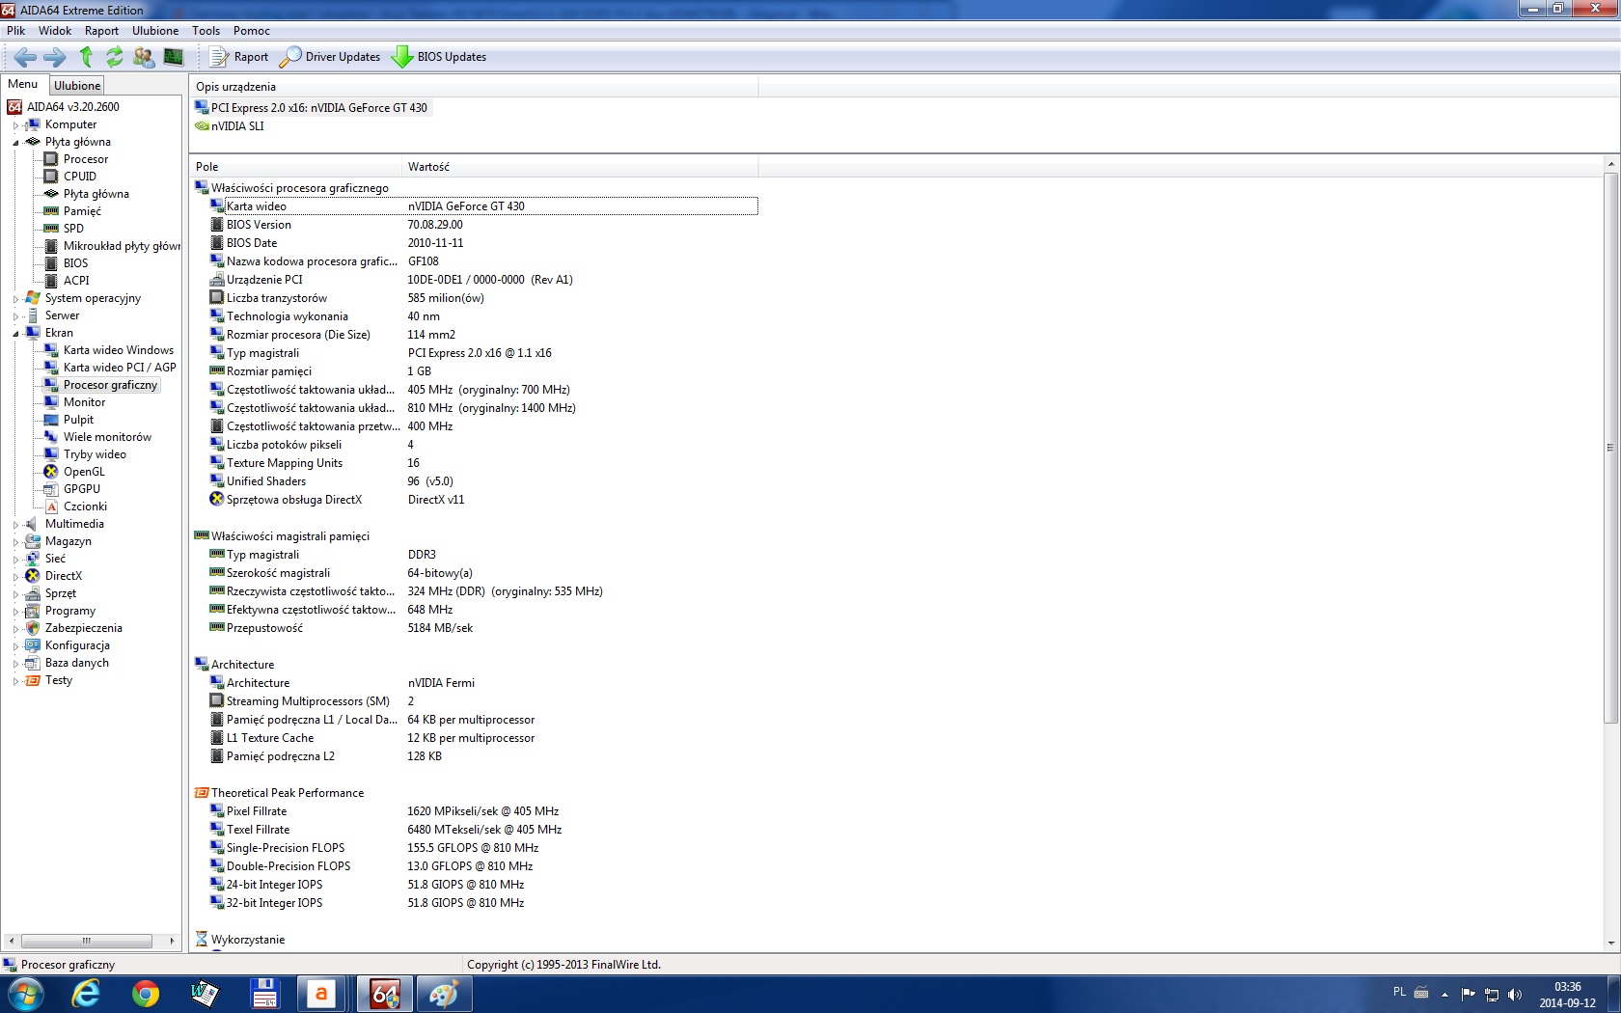Select OpenGL in the tree
Image resolution: width=1621 pixels, height=1013 pixels.
[x=84, y=472]
